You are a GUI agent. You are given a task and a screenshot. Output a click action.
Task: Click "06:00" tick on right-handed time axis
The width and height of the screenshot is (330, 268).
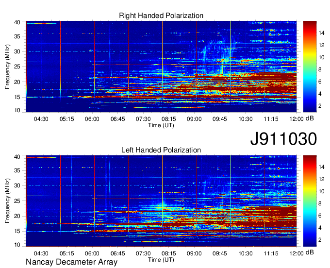coord(92,119)
